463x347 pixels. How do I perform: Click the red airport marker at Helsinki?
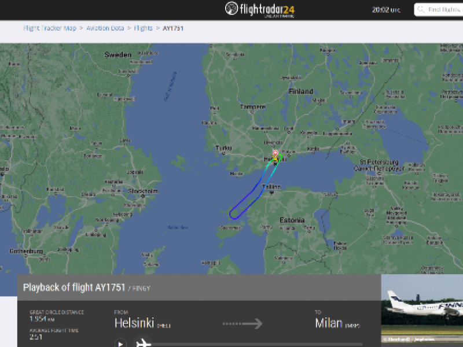point(275,153)
